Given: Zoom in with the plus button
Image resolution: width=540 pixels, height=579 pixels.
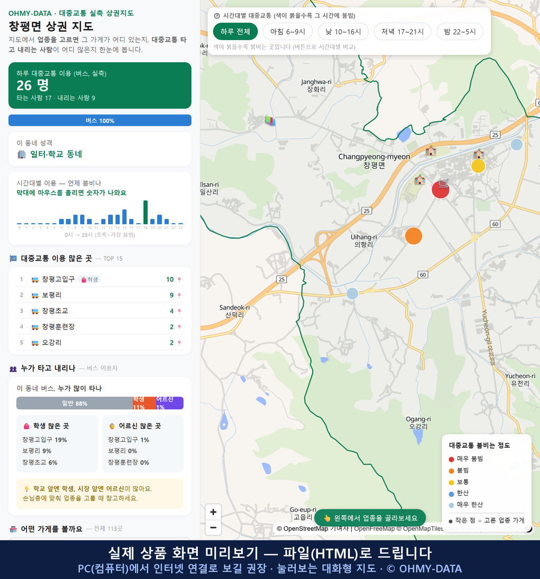Looking at the screenshot, I should pos(213,512).
